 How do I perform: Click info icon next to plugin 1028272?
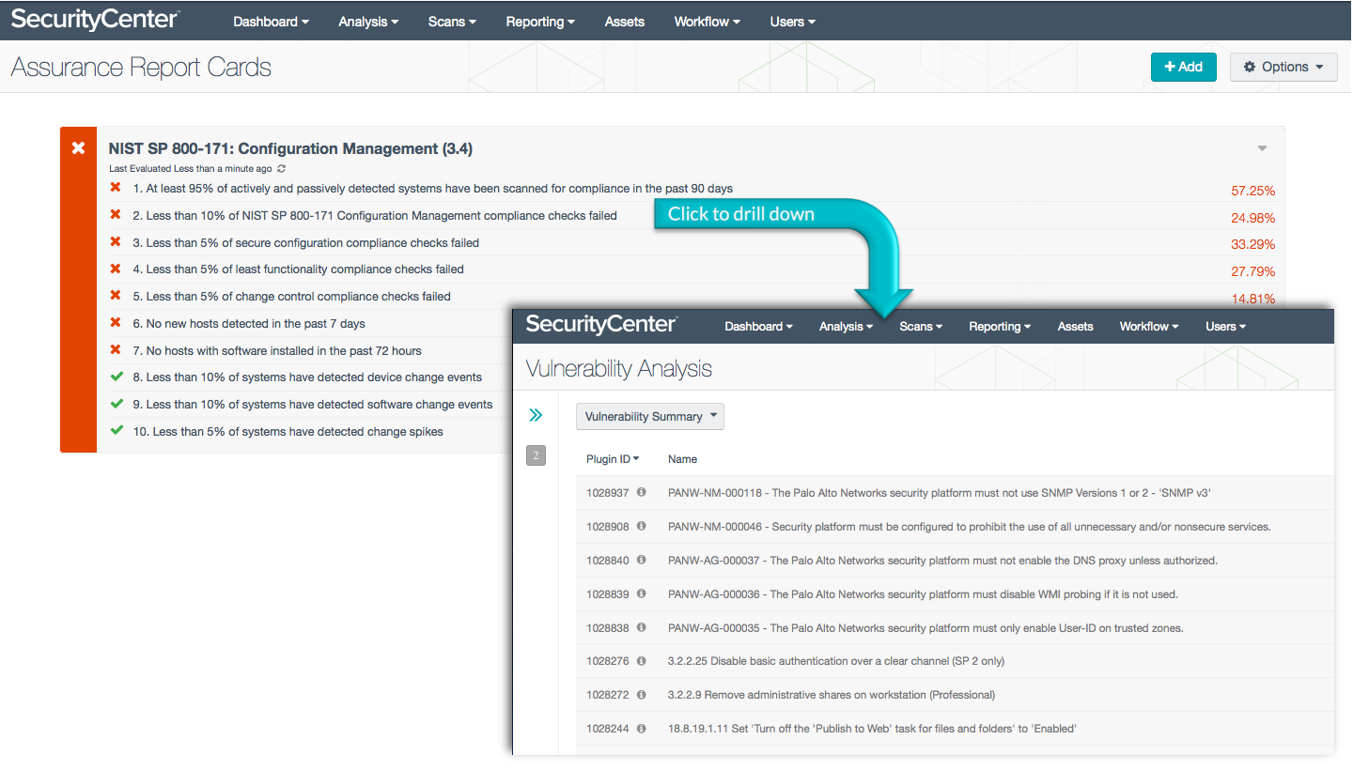(x=642, y=695)
